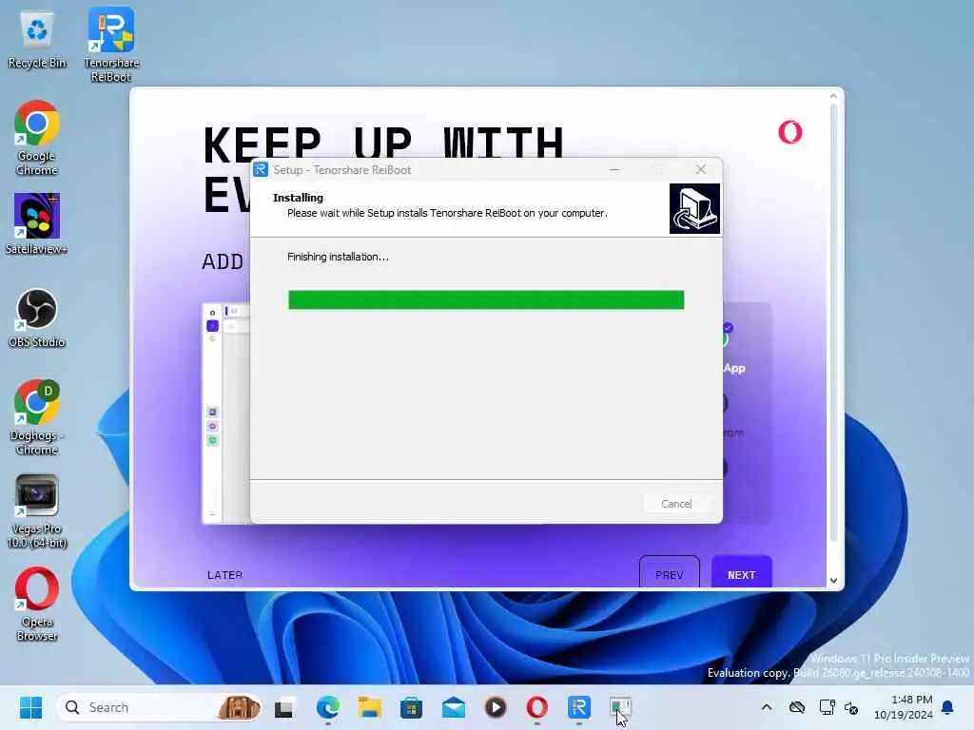Open Microsoft Store from taskbar

pyautogui.click(x=411, y=707)
